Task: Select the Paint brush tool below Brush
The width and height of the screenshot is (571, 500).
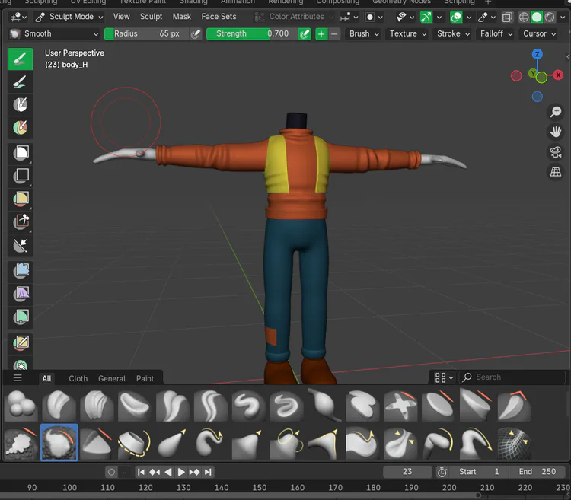Action: 21,82
